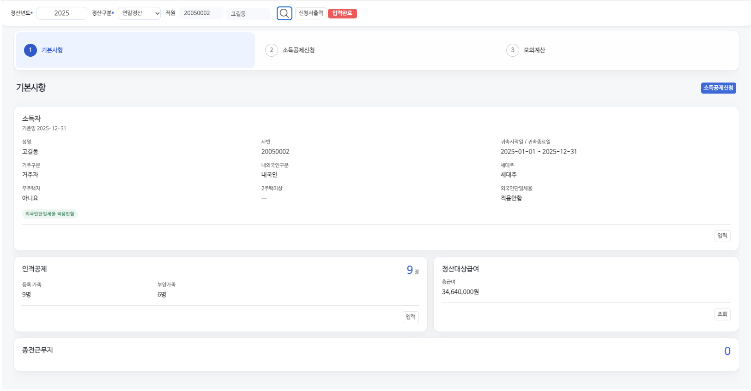
Task: Click the 종전근무지 card heading
Action: pyautogui.click(x=37, y=350)
